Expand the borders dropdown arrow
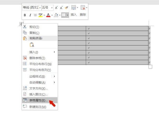Image resolution: width=159 pixels, height=119 pixels. click(68, 15)
